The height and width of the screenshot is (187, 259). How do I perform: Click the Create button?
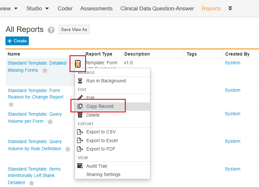(x=17, y=41)
